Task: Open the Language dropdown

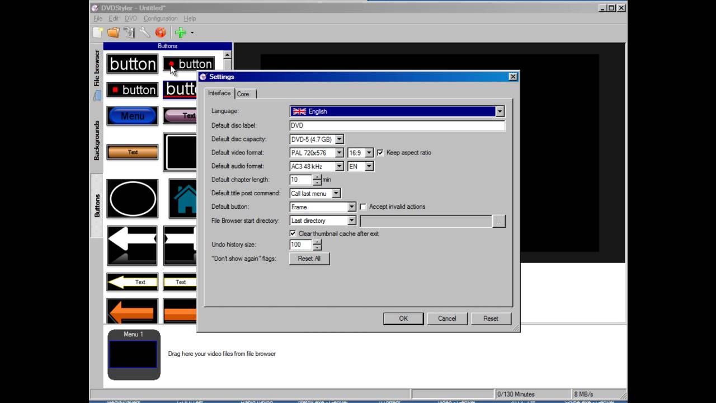Action: 500,111
